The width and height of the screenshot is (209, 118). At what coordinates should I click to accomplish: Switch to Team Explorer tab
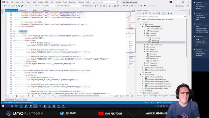(164, 96)
